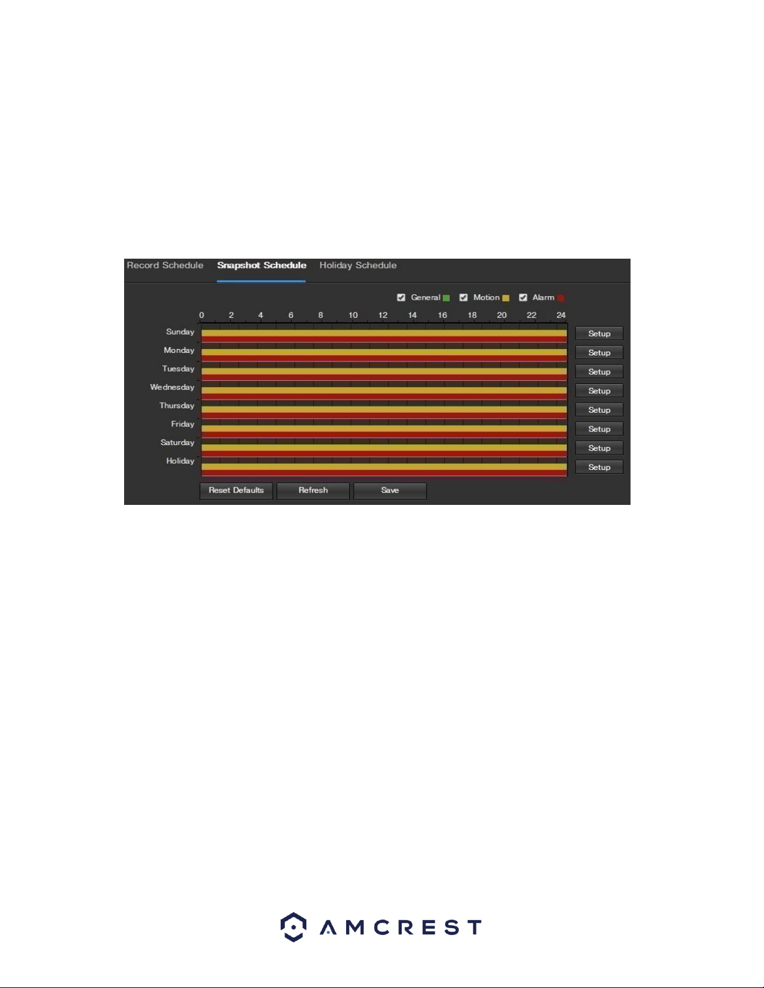Image resolution: width=764 pixels, height=988 pixels.
Task: Click Setup for Tuesday
Action: tap(599, 372)
